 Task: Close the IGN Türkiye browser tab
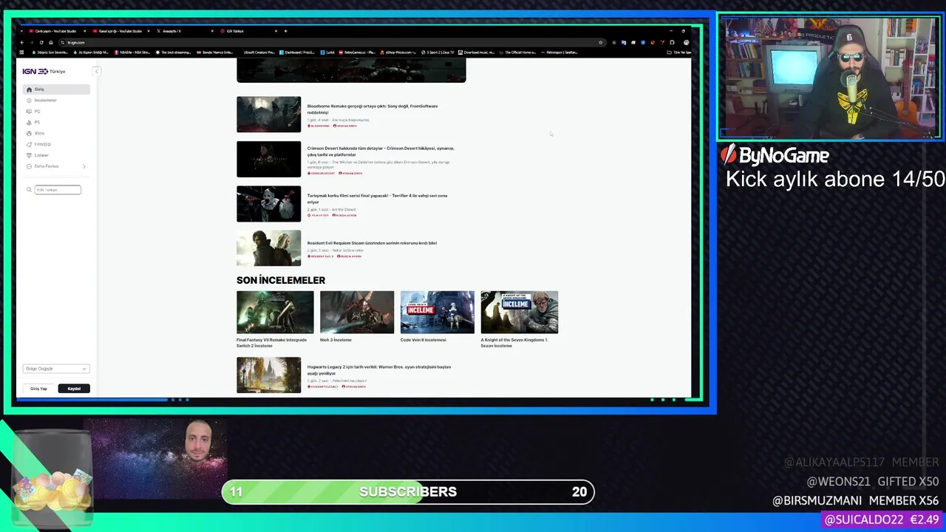(276, 31)
